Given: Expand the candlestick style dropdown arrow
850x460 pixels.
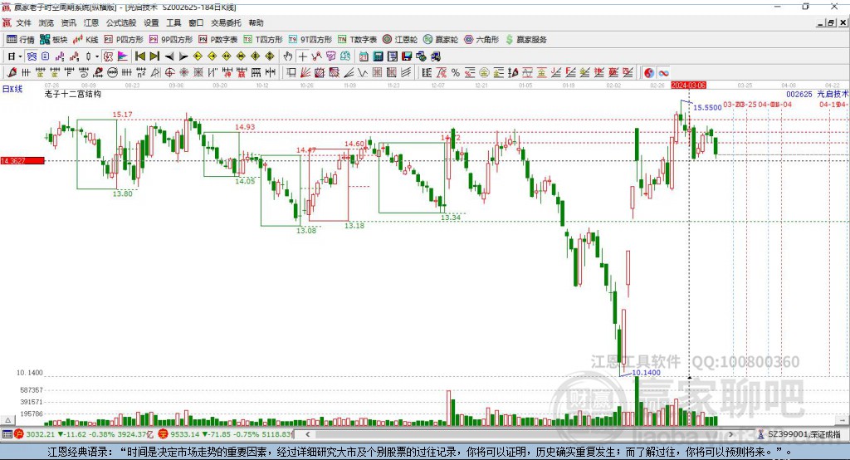Looking at the screenshot, I should pyautogui.click(x=96, y=56).
